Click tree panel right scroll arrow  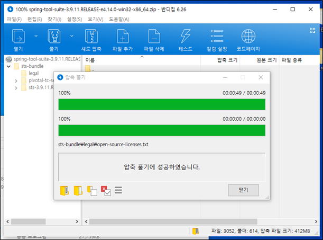click(x=77, y=221)
